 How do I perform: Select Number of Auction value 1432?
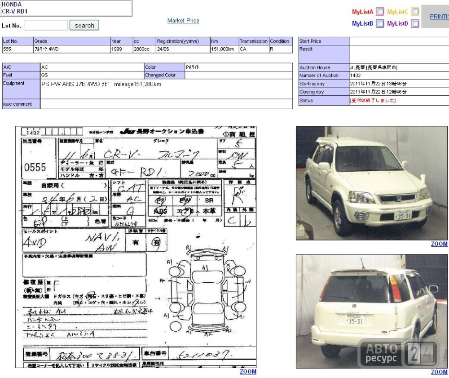(355, 76)
